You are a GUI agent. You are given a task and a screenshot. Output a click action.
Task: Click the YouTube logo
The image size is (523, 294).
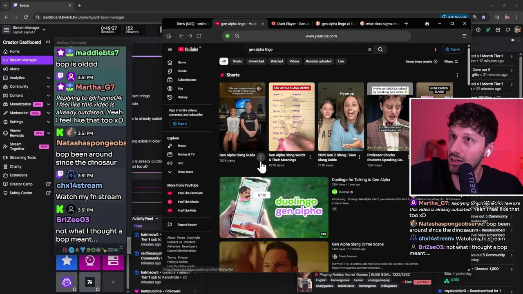click(x=189, y=49)
